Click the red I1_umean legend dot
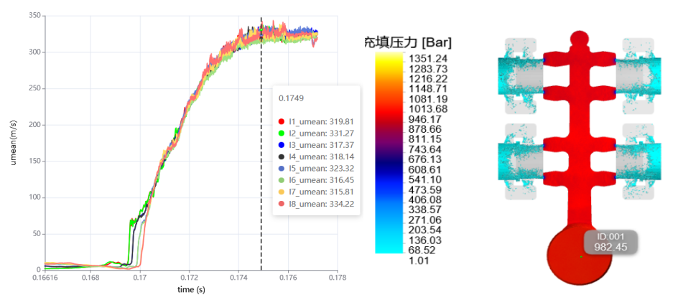 (x=282, y=120)
